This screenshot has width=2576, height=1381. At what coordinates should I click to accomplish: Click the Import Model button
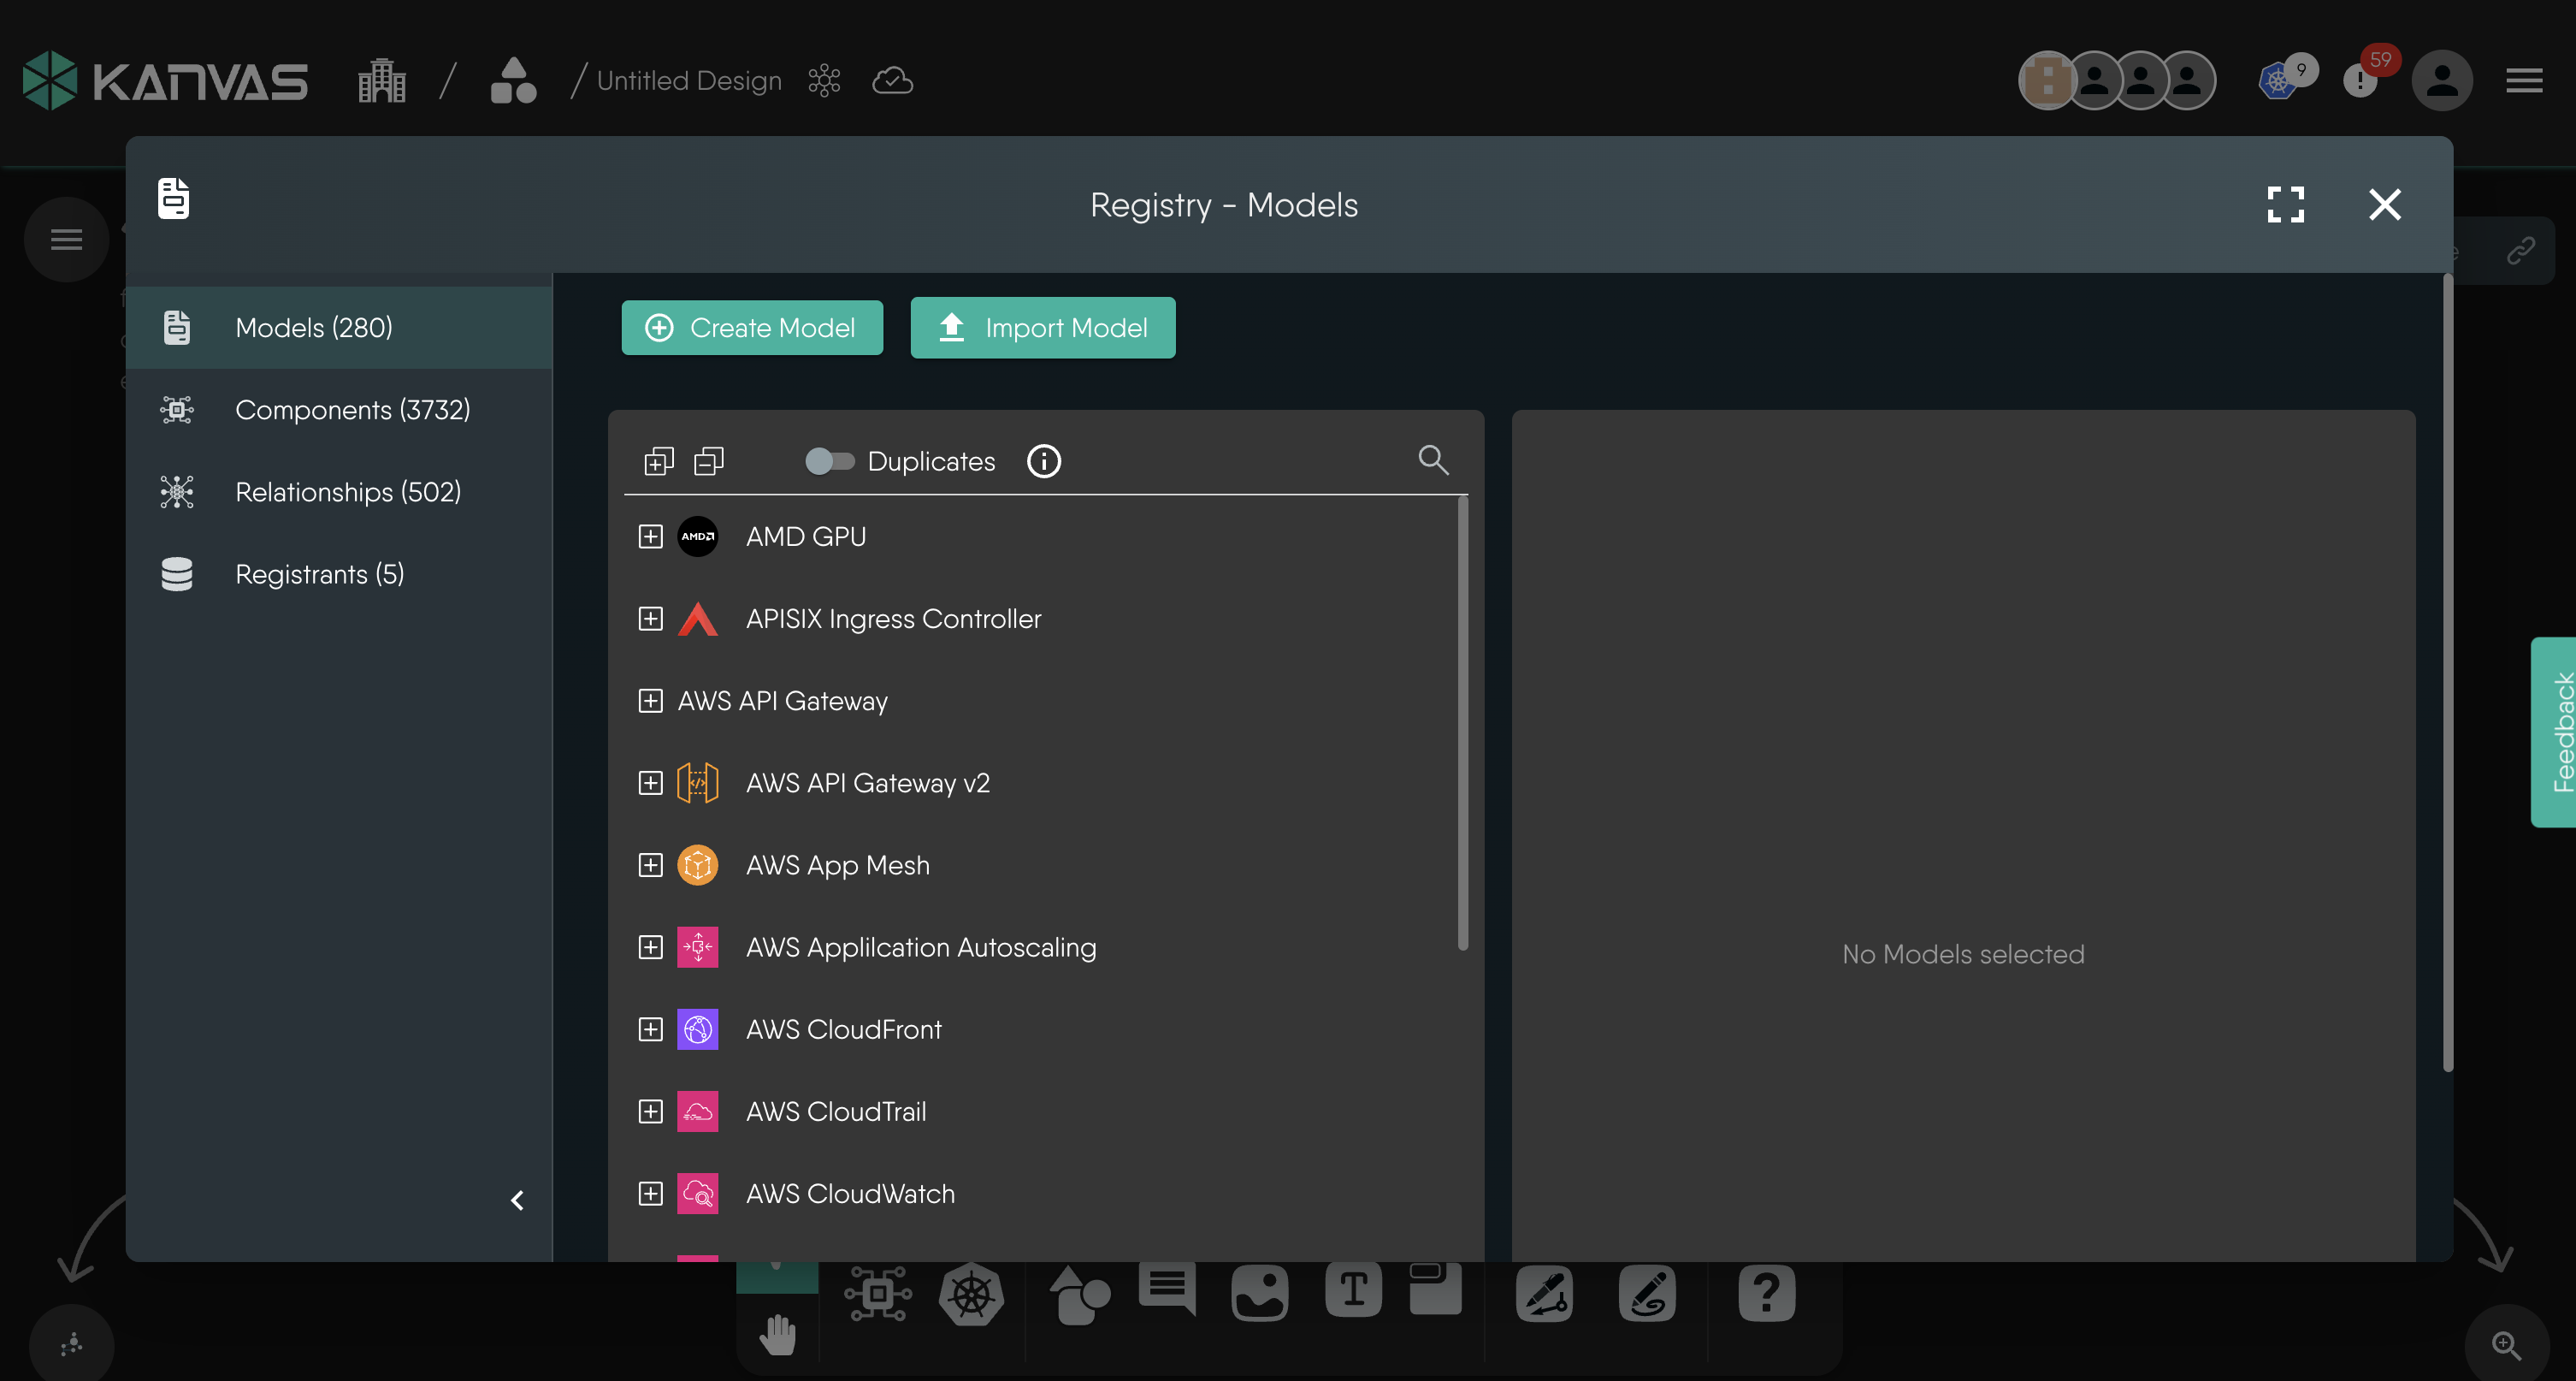click(x=1042, y=327)
